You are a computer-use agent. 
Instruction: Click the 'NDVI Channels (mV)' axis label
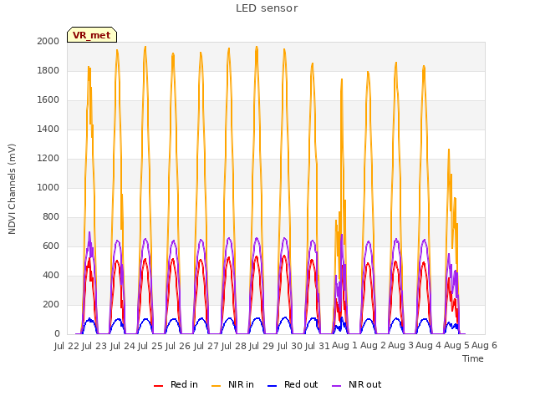pyautogui.click(x=12, y=189)
